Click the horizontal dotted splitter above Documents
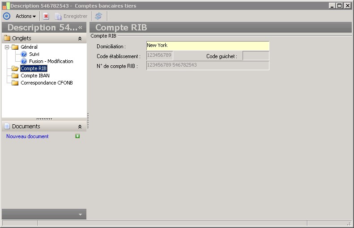Image resolution: width=354 pixels, height=228 pixels. pyautogui.click(x=44, y=119)
